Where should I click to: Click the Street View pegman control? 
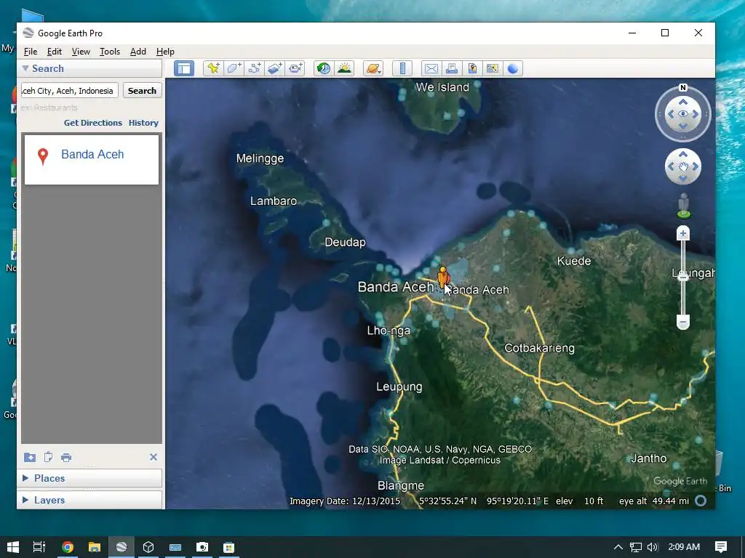tap(683, 206)
